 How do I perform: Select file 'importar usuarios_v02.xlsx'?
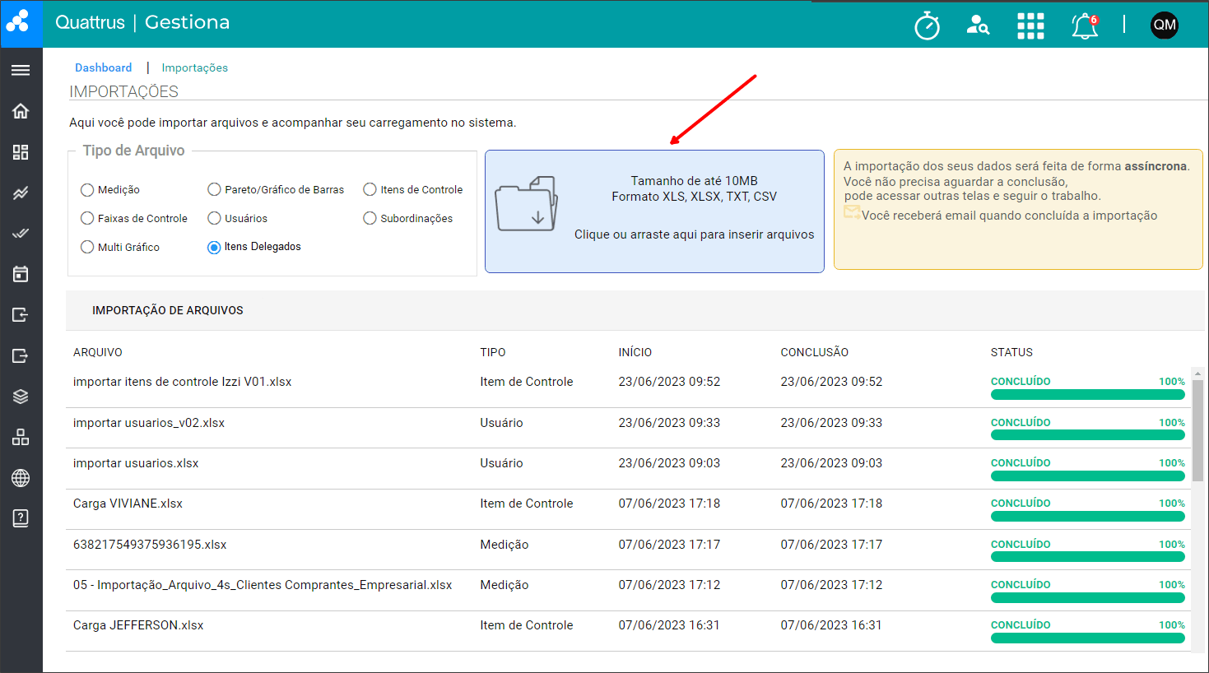(x=149, y=423)
